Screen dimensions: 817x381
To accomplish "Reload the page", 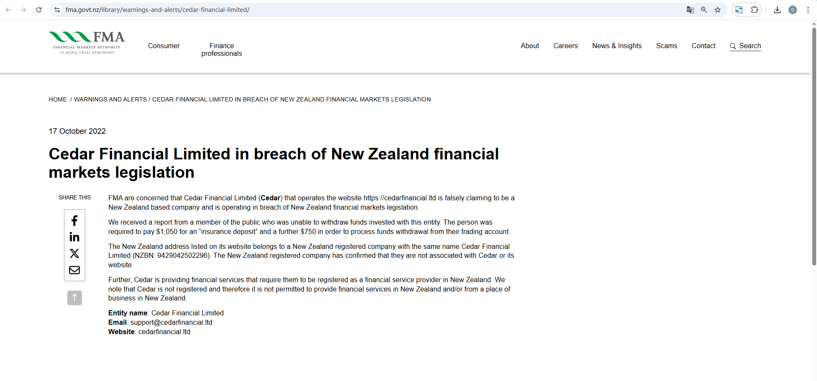I will (x=39, y=10).
